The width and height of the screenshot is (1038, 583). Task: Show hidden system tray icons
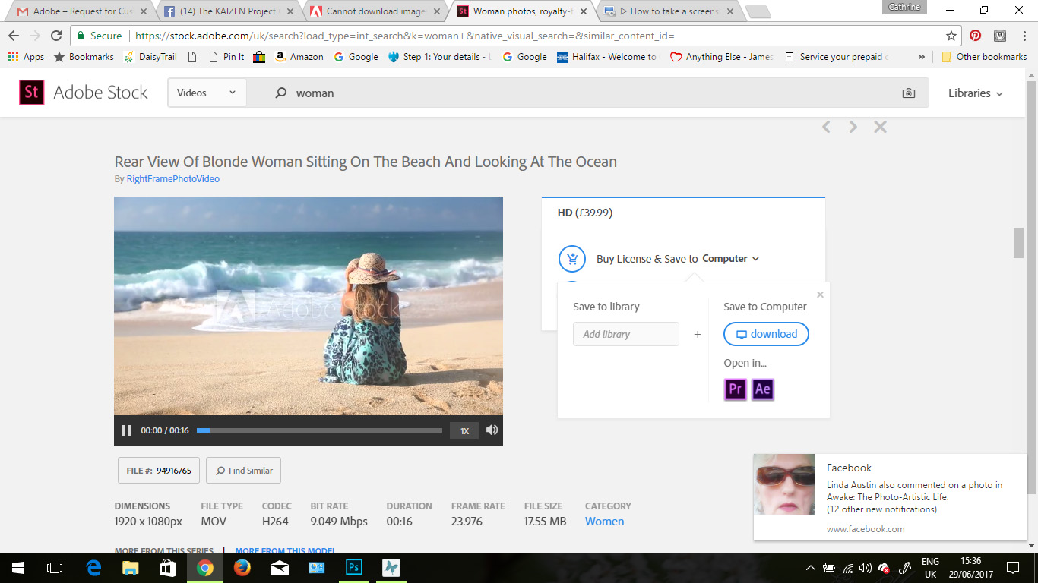click(810, 568)
